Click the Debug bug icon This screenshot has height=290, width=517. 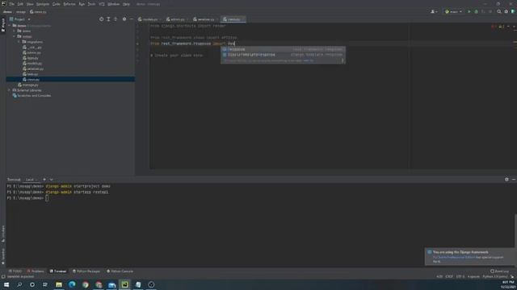476,11
